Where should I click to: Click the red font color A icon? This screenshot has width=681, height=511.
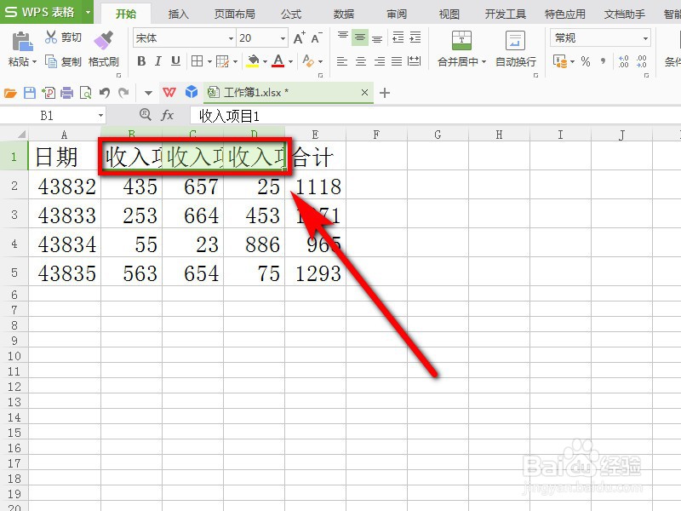point(278,61)
